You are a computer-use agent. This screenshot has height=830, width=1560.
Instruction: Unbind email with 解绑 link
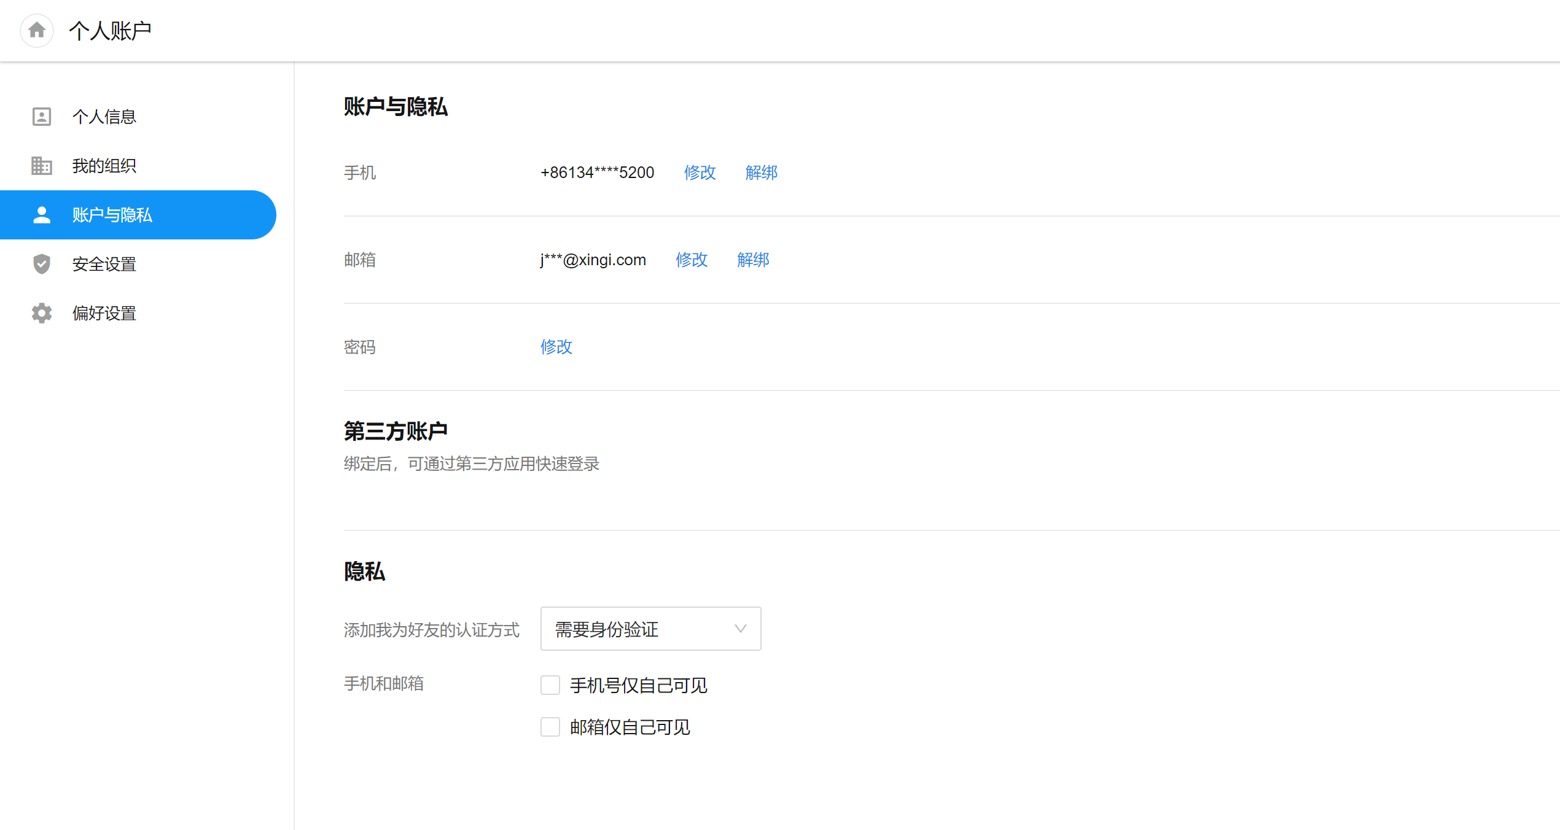[x=753, y=260]
